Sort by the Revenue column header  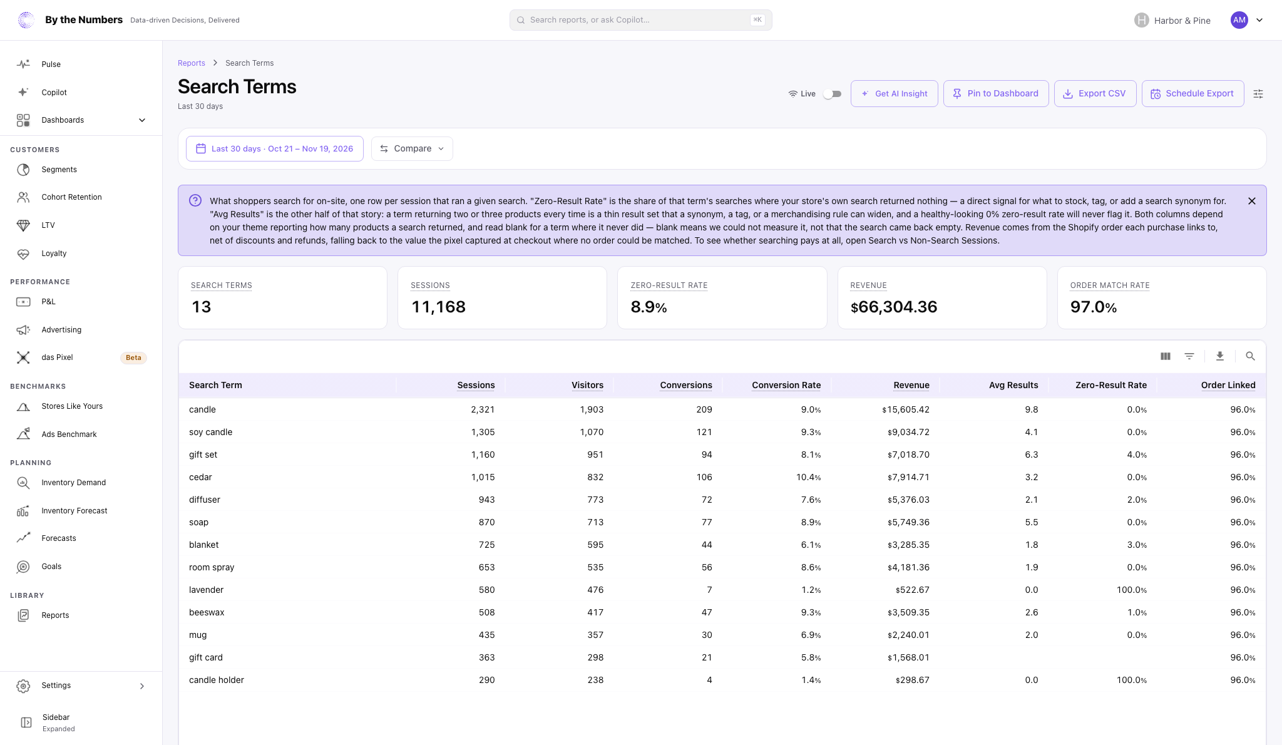point(911,385)
